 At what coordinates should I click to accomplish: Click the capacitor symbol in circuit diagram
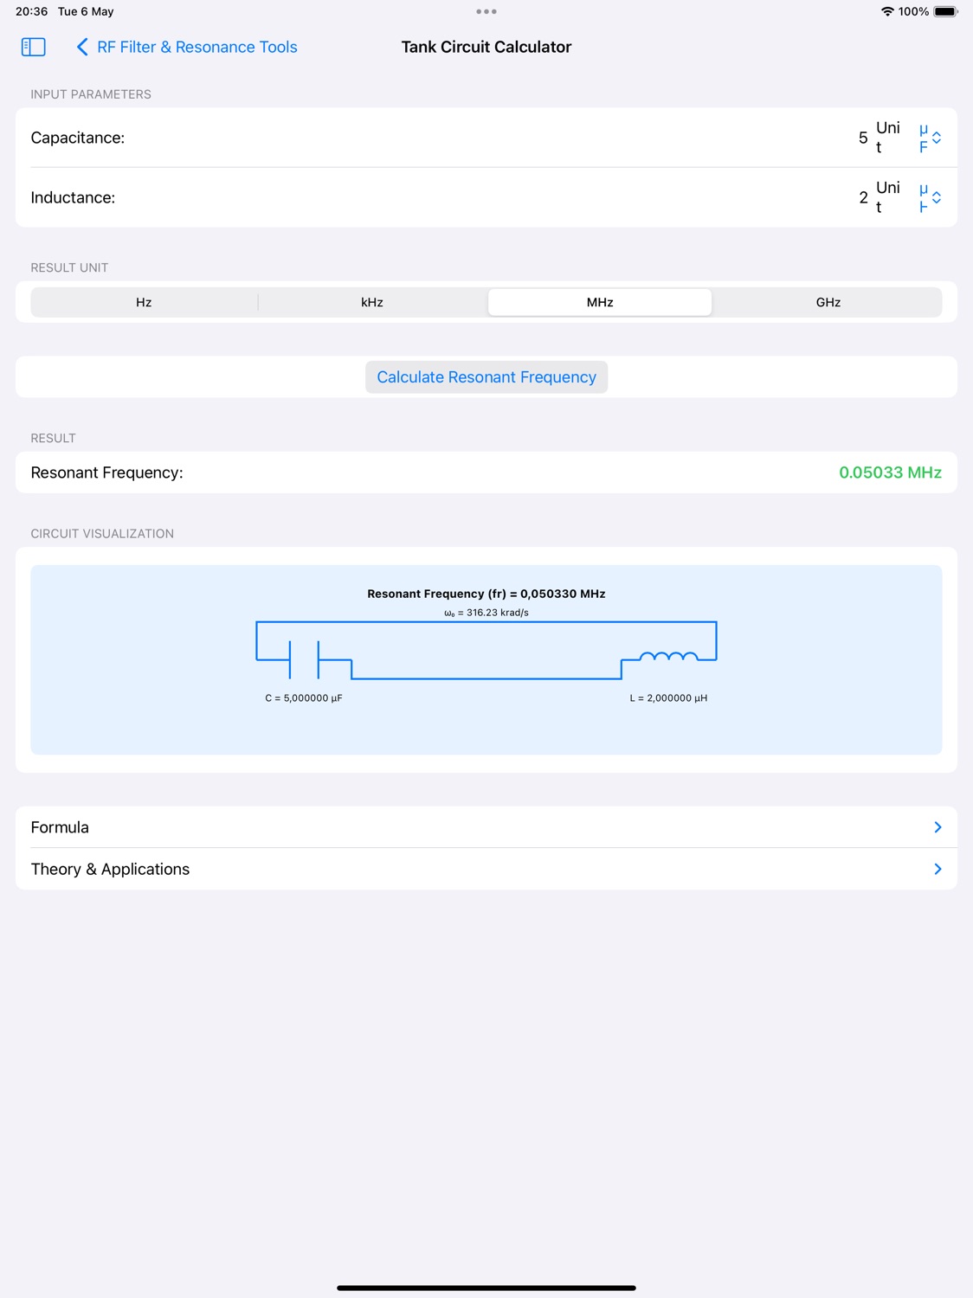(304, 659)
